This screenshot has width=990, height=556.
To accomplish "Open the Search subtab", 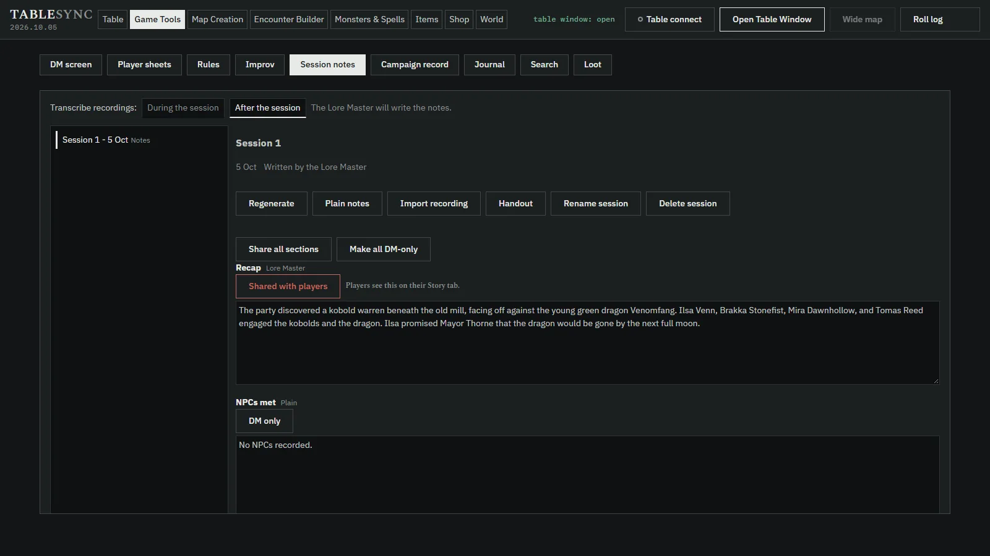I will click(544, 65).
